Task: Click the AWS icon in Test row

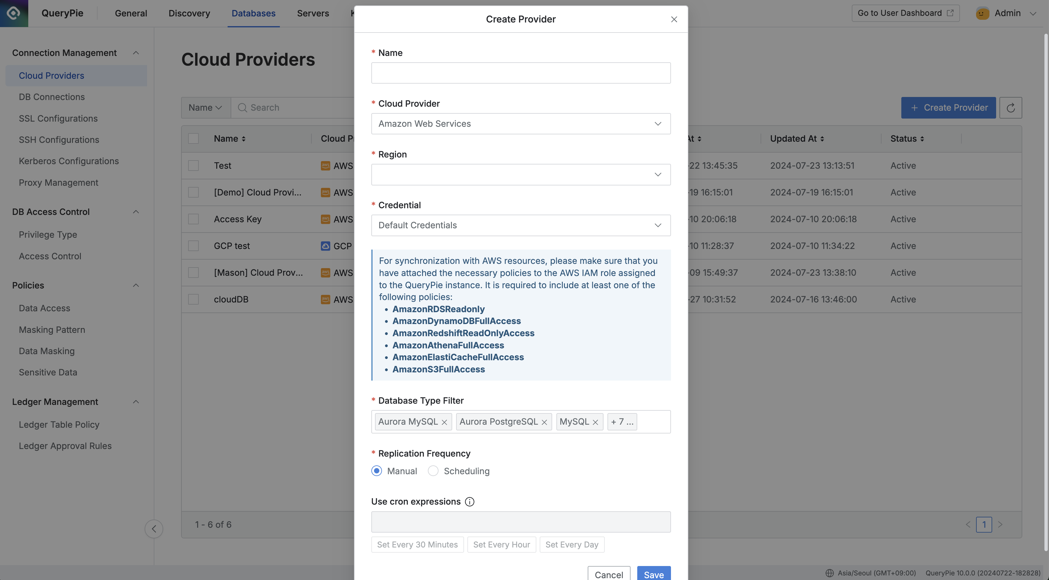Action: [325, 166]
